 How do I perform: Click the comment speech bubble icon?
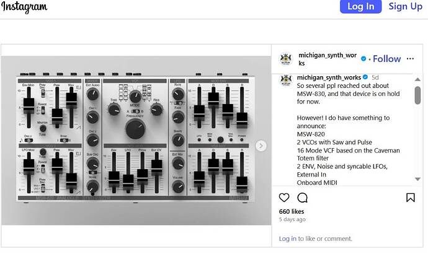[303, 198]
